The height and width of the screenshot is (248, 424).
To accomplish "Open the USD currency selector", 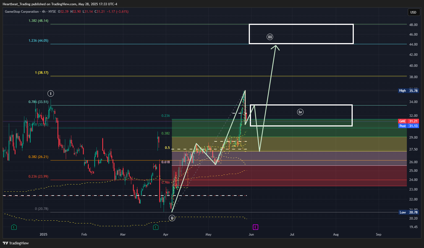I will coord(413,12).
